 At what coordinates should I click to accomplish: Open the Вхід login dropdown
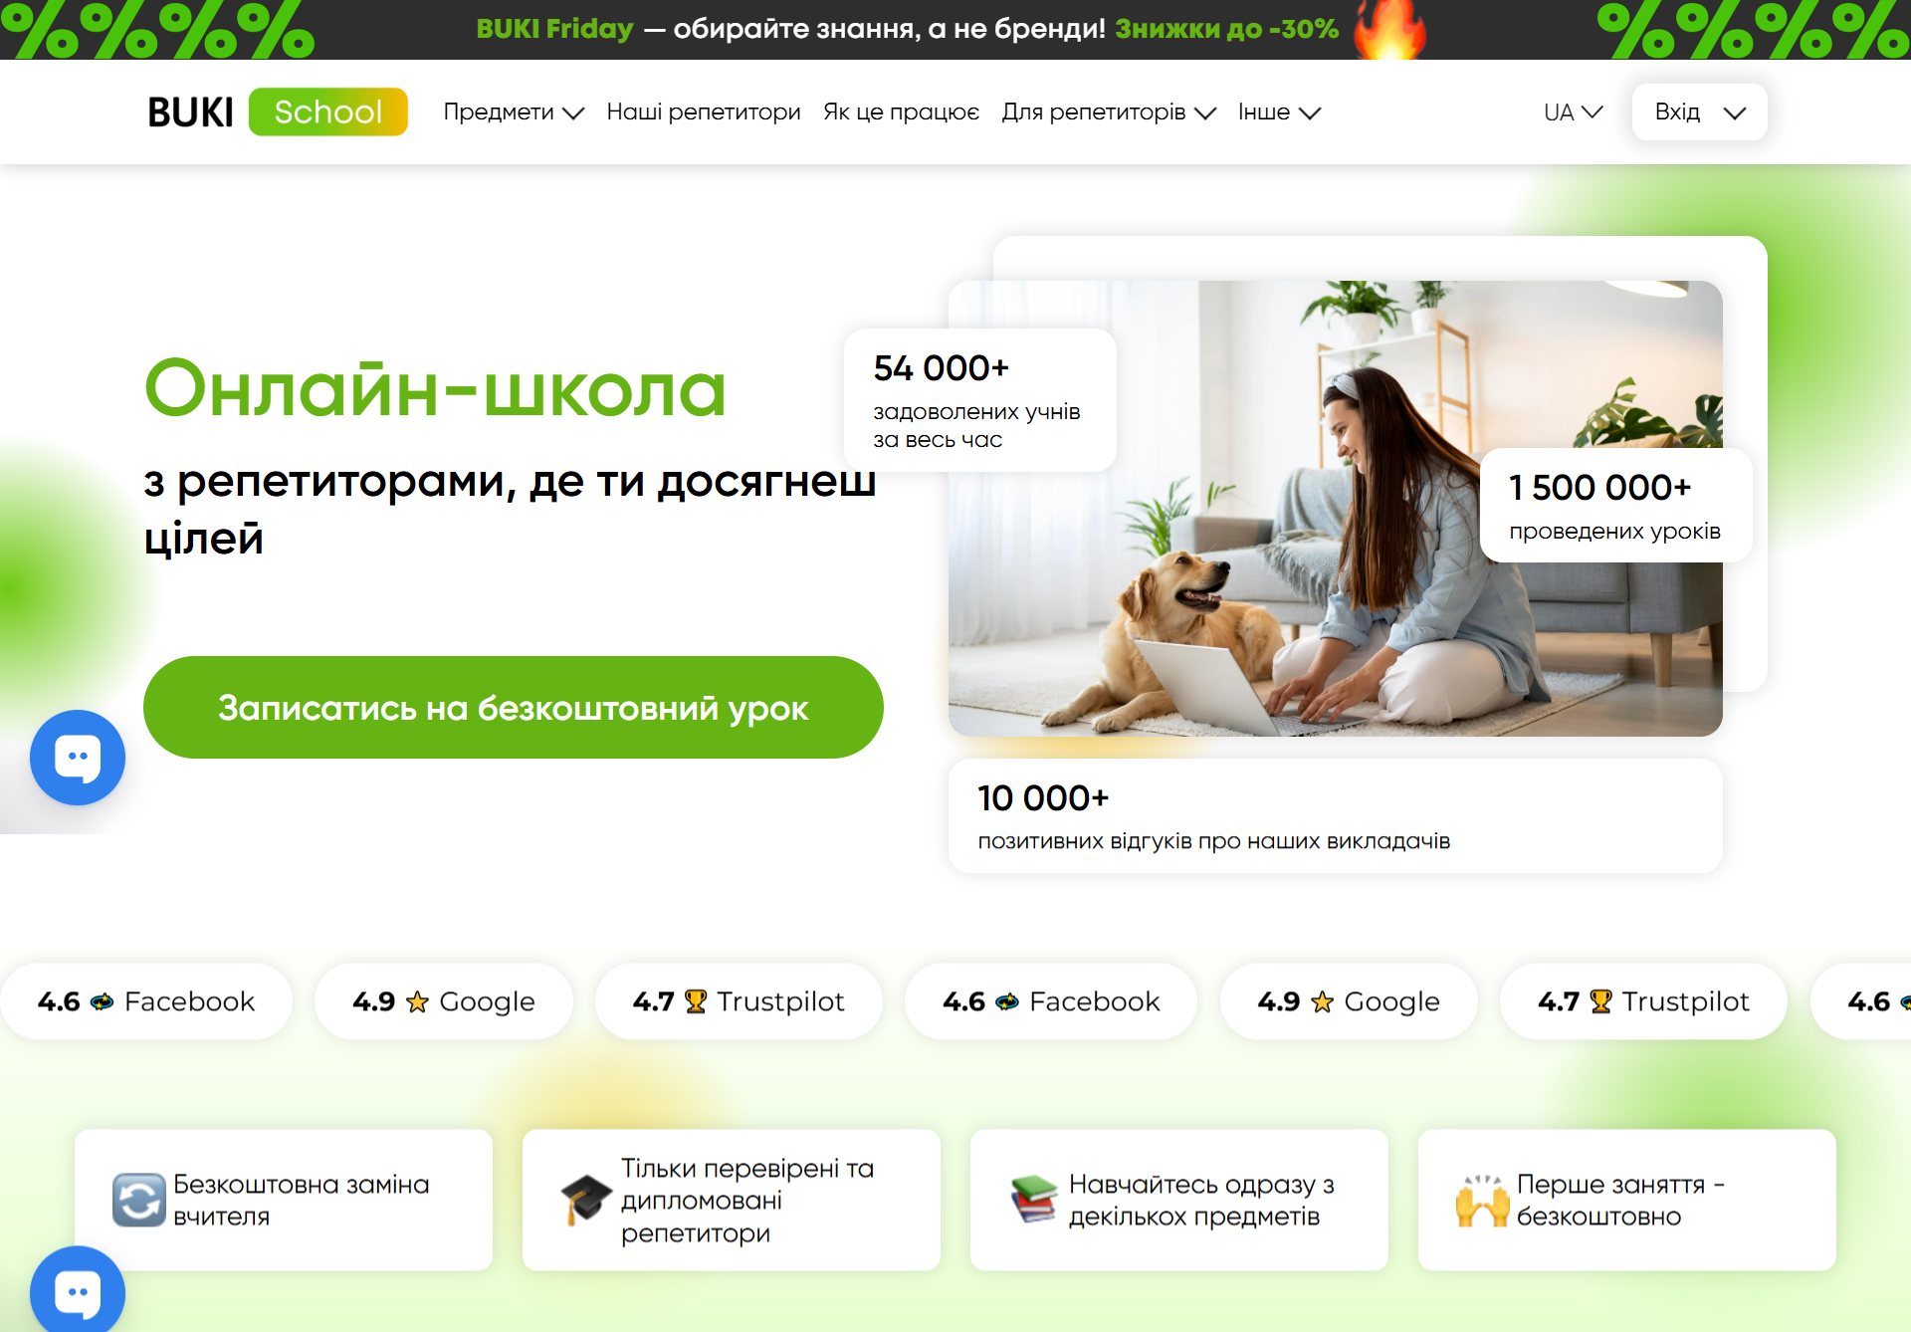tap(1699, 112)
